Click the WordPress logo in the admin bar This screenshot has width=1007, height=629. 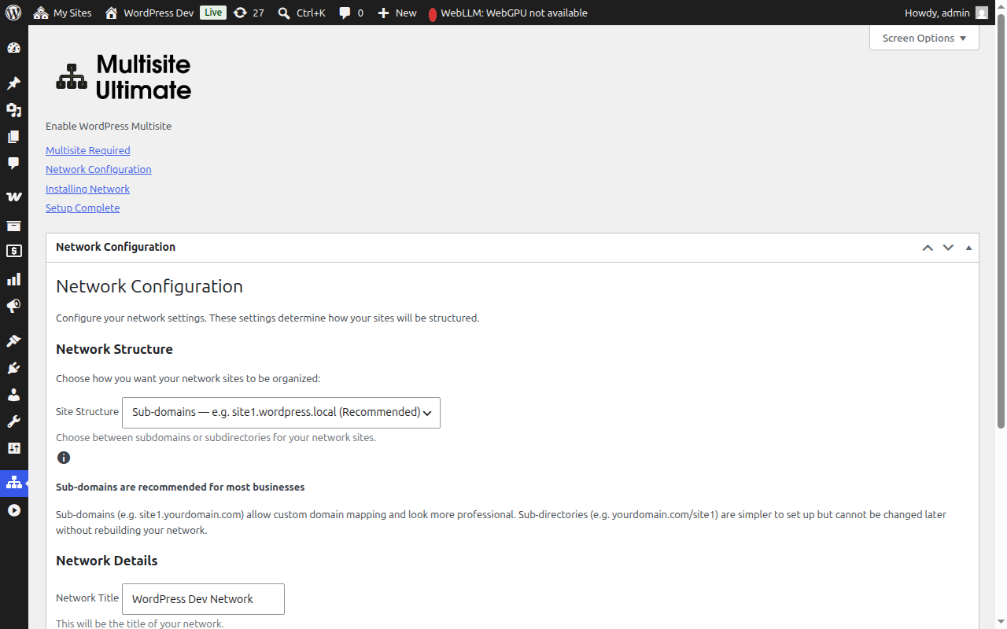(13, 13)
